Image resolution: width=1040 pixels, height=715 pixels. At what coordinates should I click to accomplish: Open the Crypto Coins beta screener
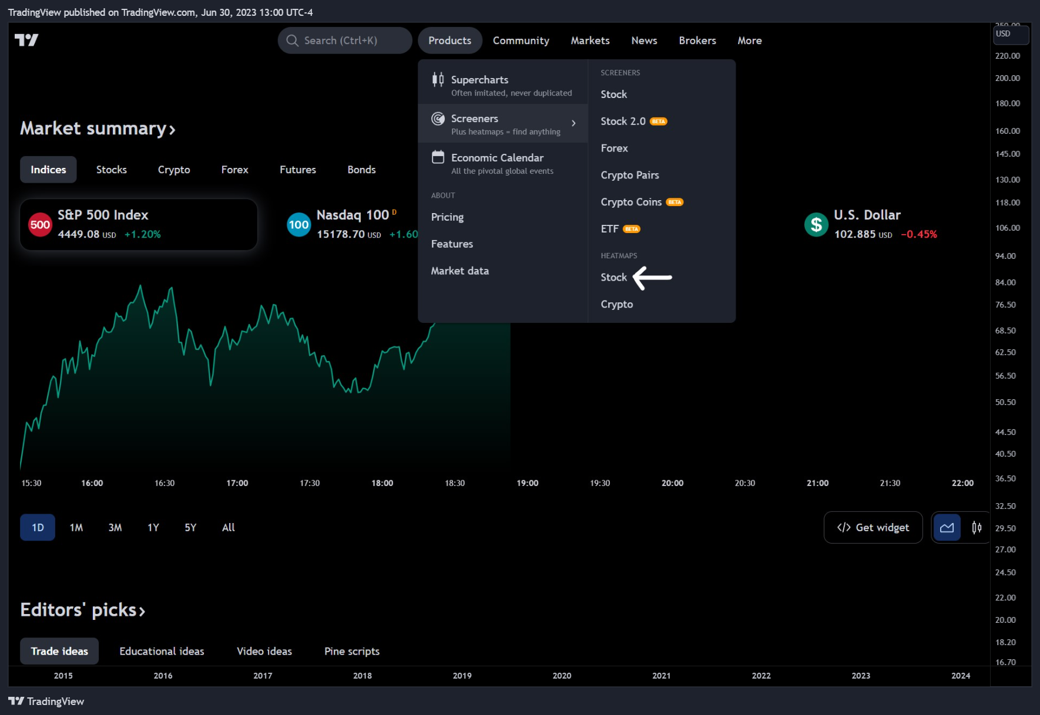[x=642, y=202]
